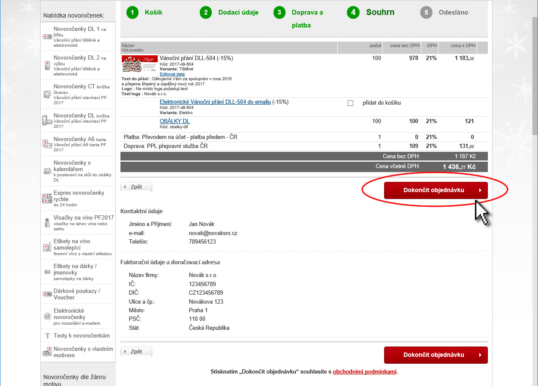This screenshot has width=538, height=386.
Task: Click the DIČ value CZ123456789
Action: [x=206, y=293]
